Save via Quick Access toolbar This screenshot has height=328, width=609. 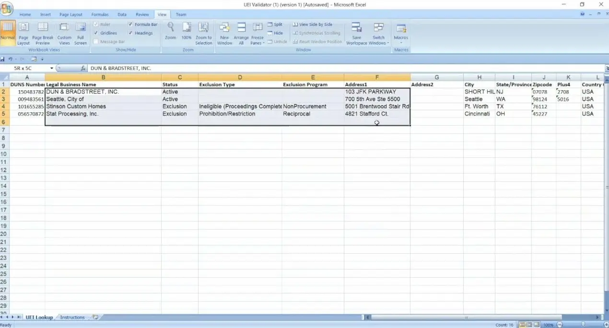(2, 59)
